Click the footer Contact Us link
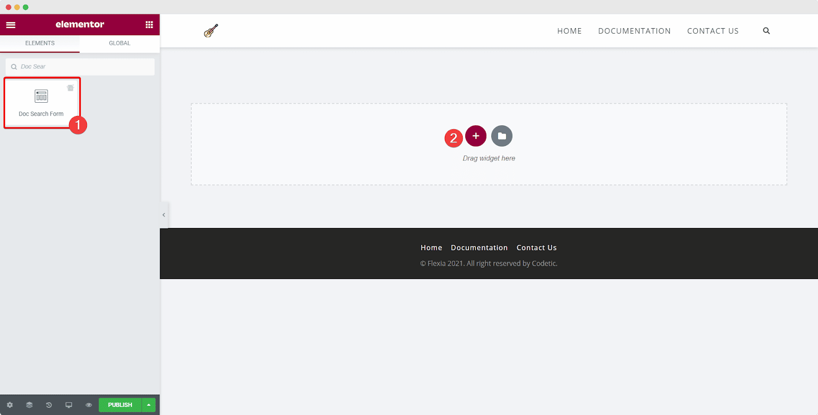This screenshot has height=415, width=818. tap(537, 248)
